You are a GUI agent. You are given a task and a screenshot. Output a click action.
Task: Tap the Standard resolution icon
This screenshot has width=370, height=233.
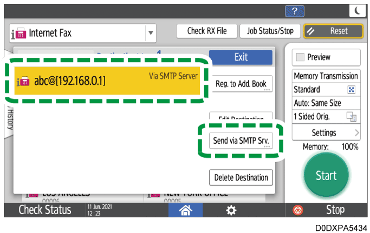[x=351, y=90]
